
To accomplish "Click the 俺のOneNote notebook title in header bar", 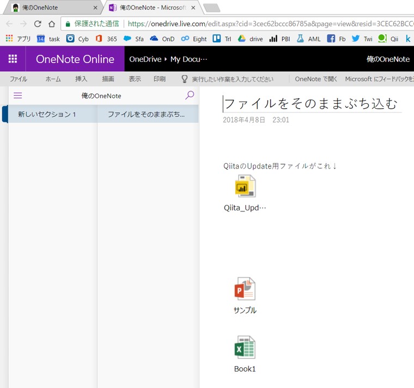I will (388, 59).
